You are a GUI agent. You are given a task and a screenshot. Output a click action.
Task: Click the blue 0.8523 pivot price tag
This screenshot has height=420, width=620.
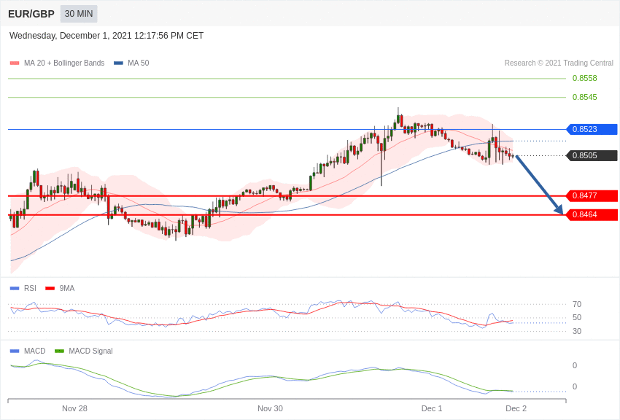pyautogui.click(x=592, y=129)
